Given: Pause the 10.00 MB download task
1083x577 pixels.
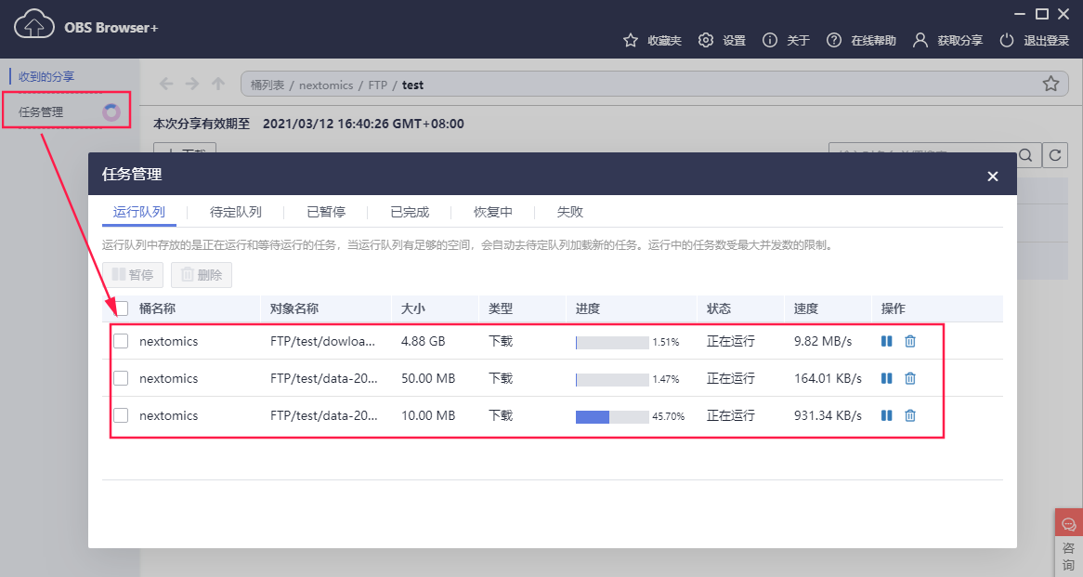Looking at the screenshot, I should pos(887,416).
